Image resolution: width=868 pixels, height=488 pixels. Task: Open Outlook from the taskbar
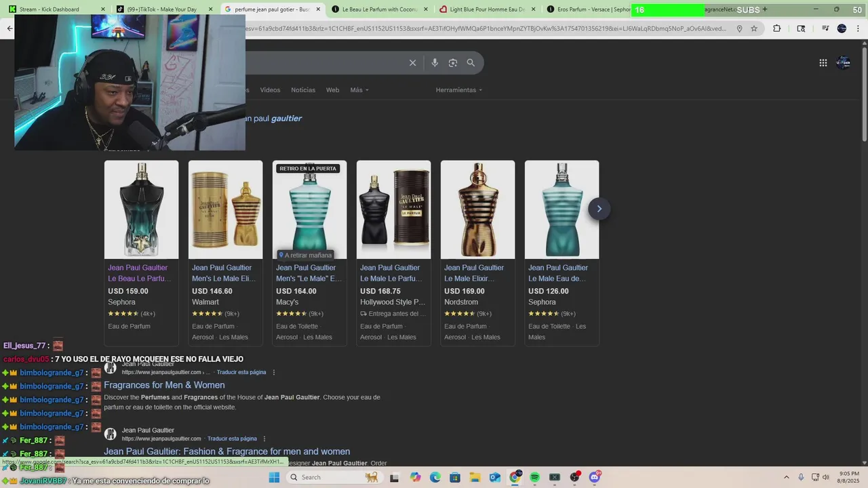[x=495, y=477]
